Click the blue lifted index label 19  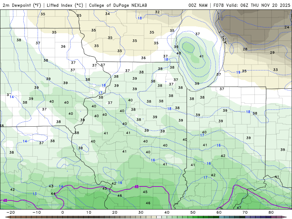[238, 72]
